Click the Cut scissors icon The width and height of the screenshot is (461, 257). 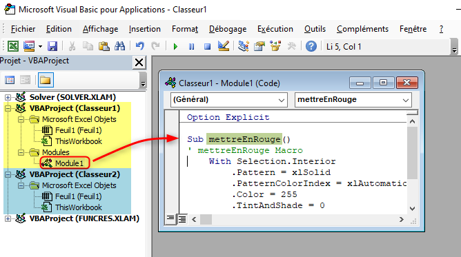(72, 46)
